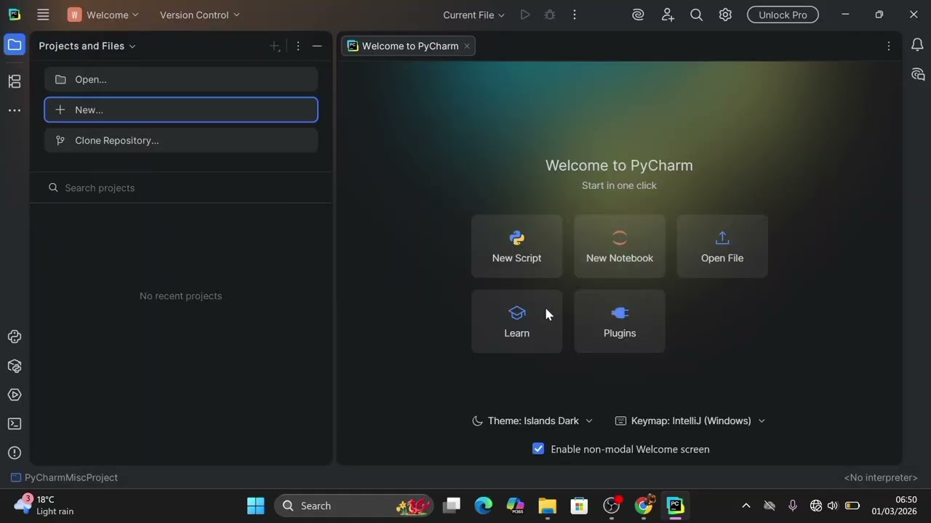Close the Welcome to PyCharm tab
This screenshot has height=523, width=931.
(467, 46)
